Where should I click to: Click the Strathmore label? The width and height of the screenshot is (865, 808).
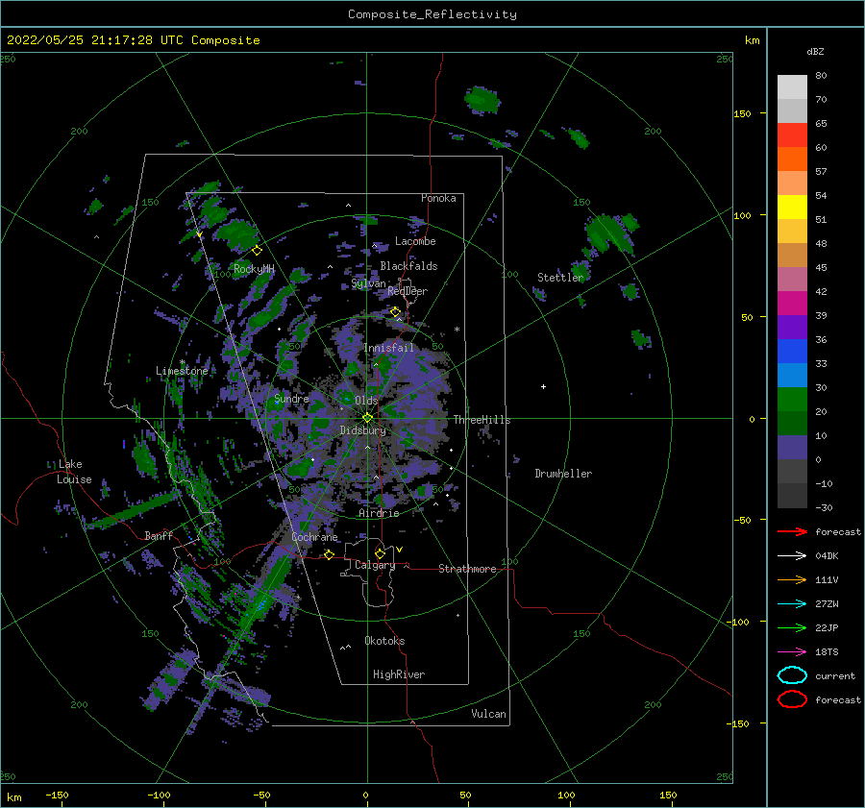[467, 569]
